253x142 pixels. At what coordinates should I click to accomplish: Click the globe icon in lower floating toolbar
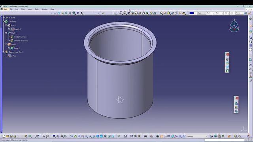[236, 103]
